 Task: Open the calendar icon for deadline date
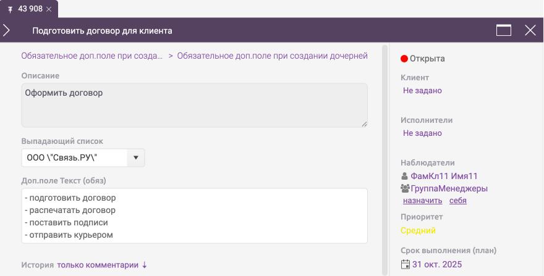406,264
